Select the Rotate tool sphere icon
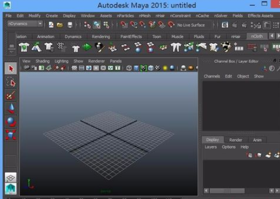Image resolution: width=280 pixels, height=199 pixels. pyautogui.click(x=11, y=121)
